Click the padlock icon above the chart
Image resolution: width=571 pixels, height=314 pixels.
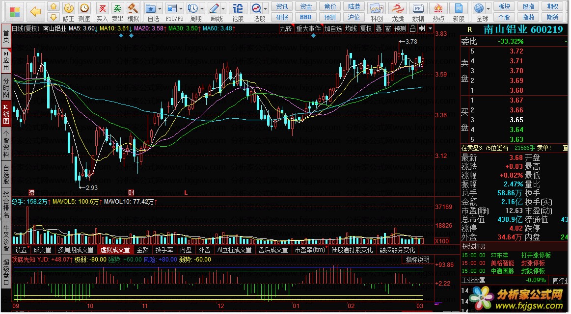coord(412,28)
